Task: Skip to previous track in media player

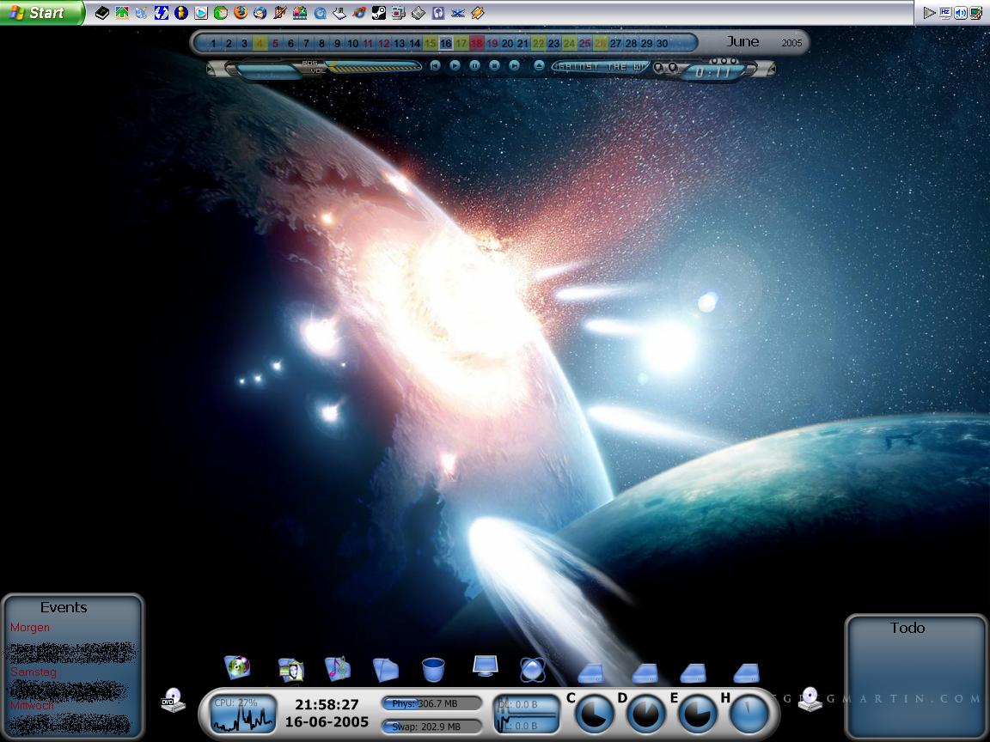Action: [x=435, y=65]
